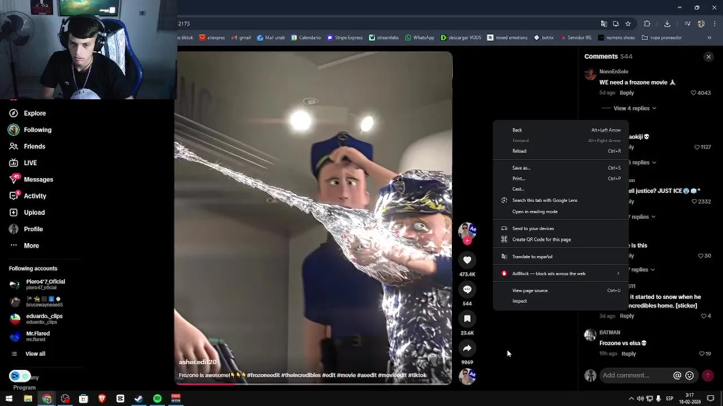Expand View 4 replies under NonoEnSolo
723x406 pixels.
click(635, 108)
